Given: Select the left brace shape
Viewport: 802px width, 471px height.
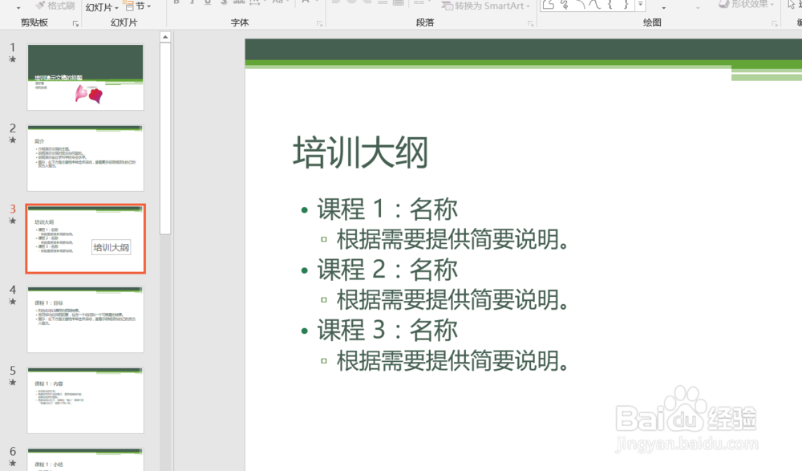Looking at the screenshot, I should [x=610, y=5].
